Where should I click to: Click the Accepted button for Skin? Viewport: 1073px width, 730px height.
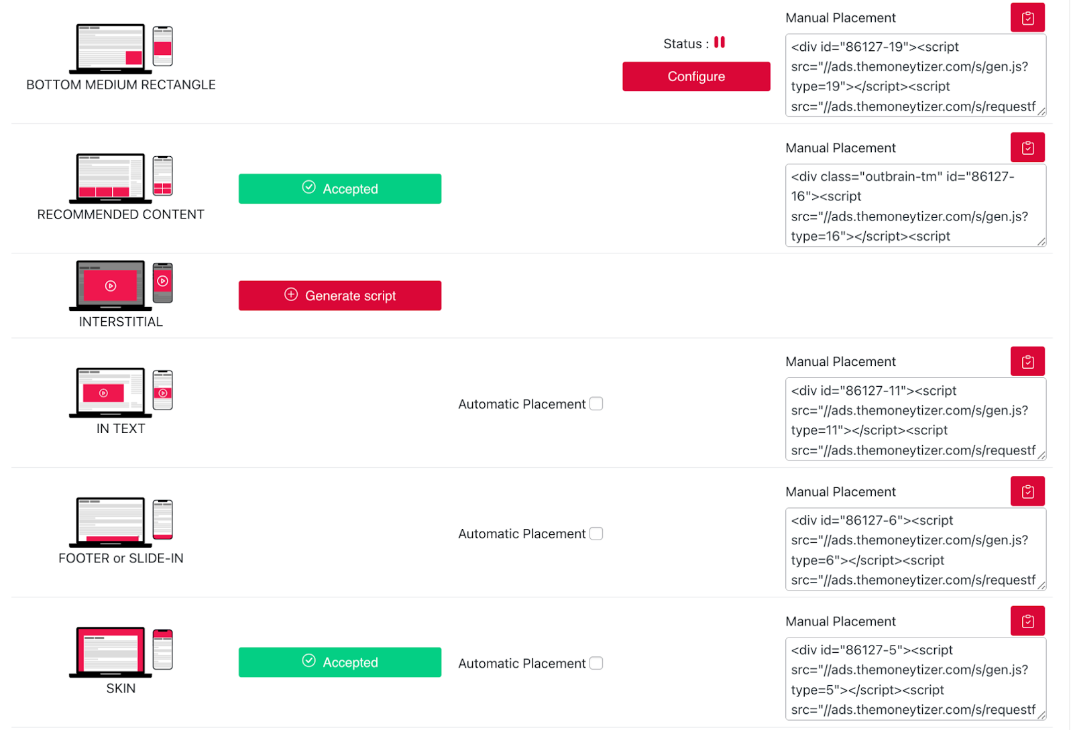(x=339, y=662)
